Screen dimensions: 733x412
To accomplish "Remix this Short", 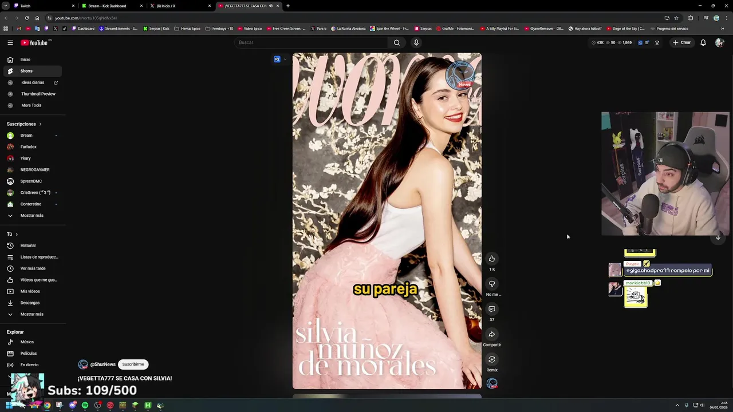I will (x=491, y=359).
